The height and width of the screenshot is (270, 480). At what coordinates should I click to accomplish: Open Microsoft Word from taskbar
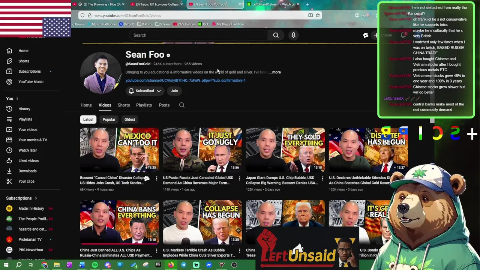[82, 265]
